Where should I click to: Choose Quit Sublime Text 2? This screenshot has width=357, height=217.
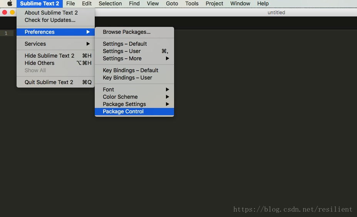[55, 82]
